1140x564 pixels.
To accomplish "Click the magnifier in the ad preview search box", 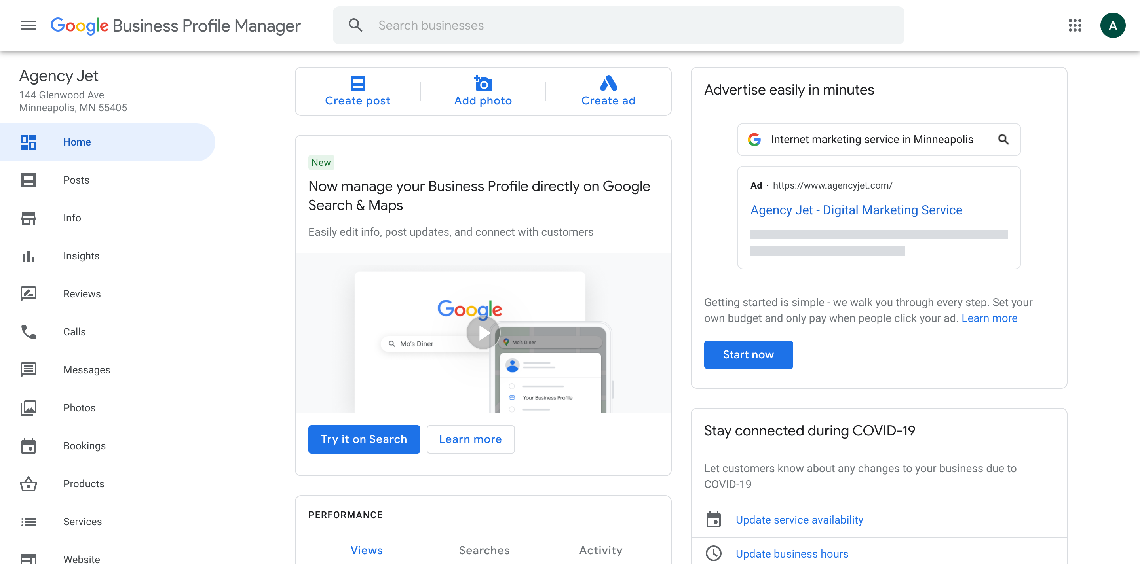I will pyautogui.click(x=1003, y=139).
